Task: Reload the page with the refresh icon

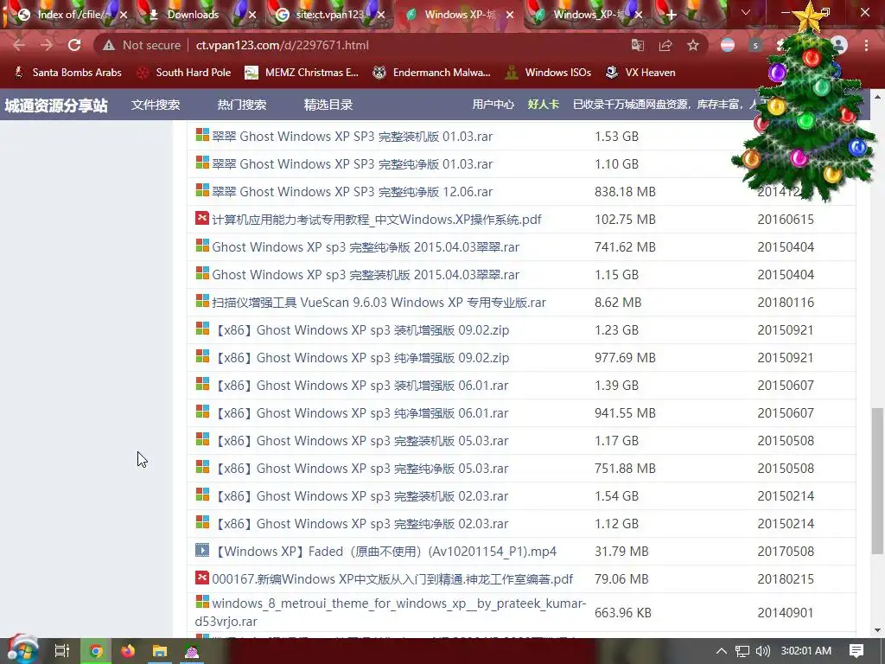Action: click(74, 45)
